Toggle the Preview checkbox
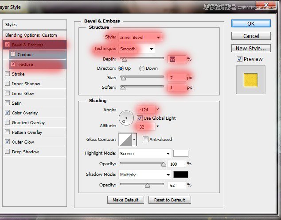Image resolution: width=281 pixels, height=220 pixels. click(x=240, y=59)
